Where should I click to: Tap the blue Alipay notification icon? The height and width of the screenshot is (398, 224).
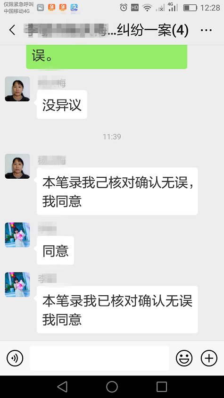click(x=74, y=8)
